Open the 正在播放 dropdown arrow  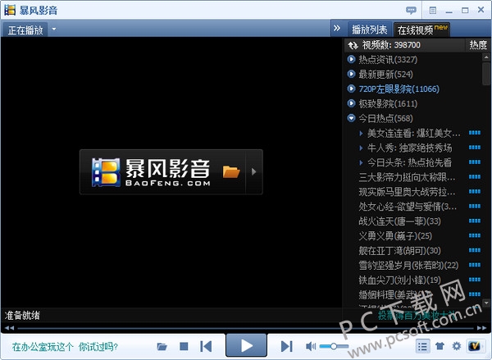click(x=54, y=30)
